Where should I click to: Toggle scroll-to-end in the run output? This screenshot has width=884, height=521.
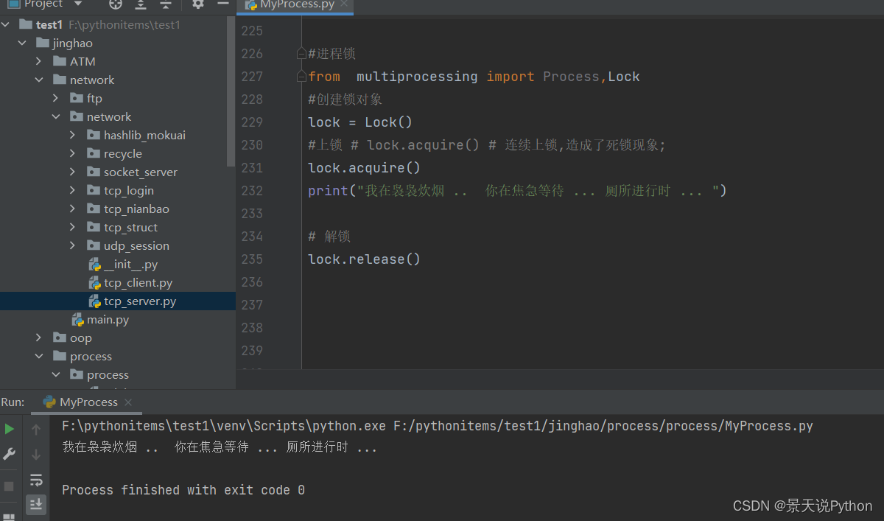pyautogui.click(x=36, y=504)
